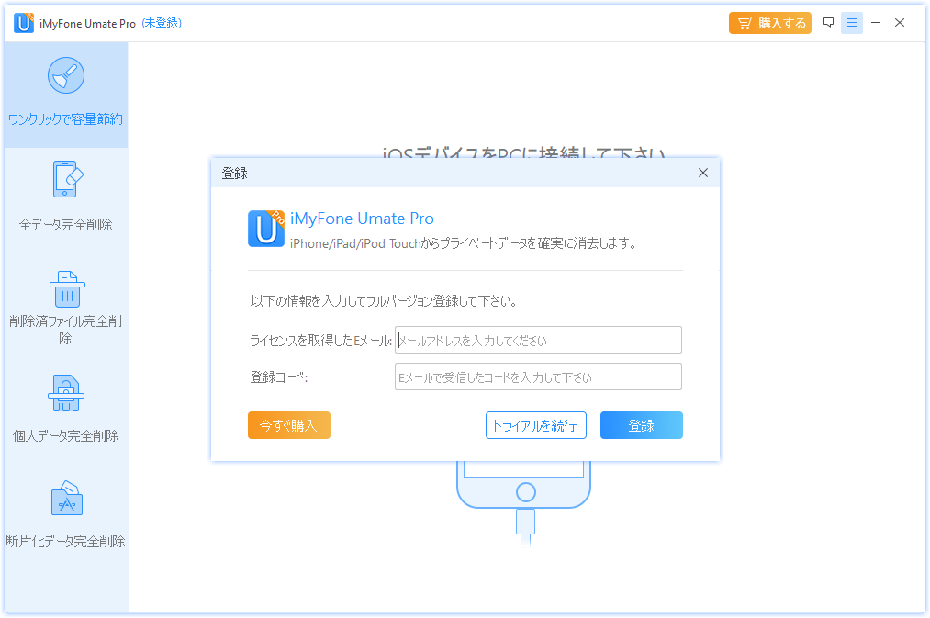Click the 削除済ファイル完全削除 shredder icon
This screenshot has height=618, width=930.
(66, 288)
